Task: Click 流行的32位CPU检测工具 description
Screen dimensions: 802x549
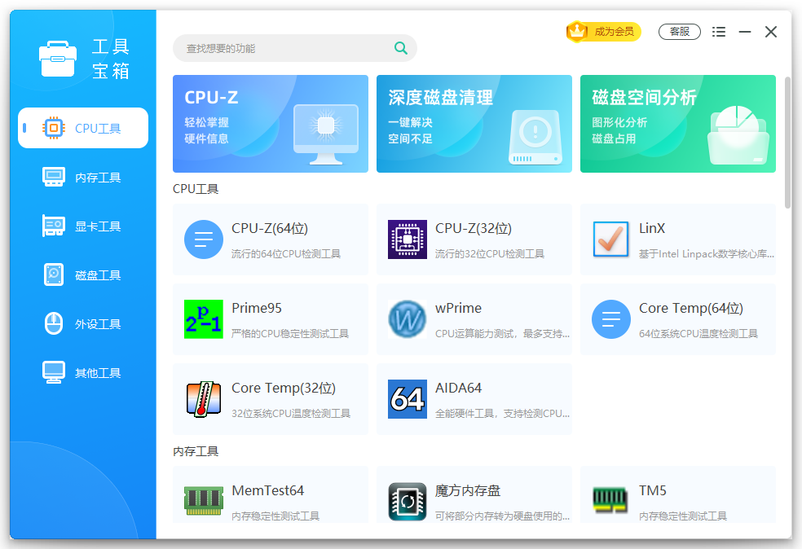Action: (490, 254)
